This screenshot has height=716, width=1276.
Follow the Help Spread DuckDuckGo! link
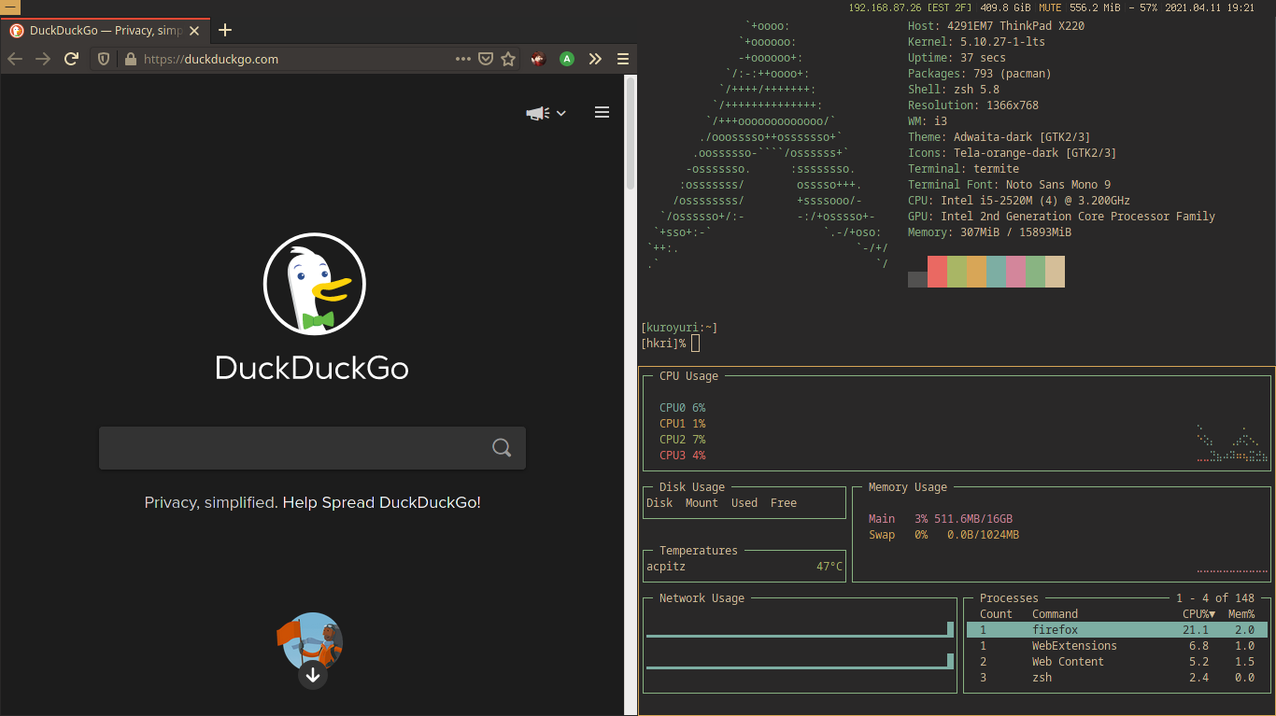(x=382, y=502)
